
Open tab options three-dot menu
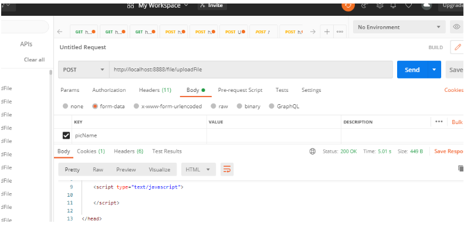[340, 32]
